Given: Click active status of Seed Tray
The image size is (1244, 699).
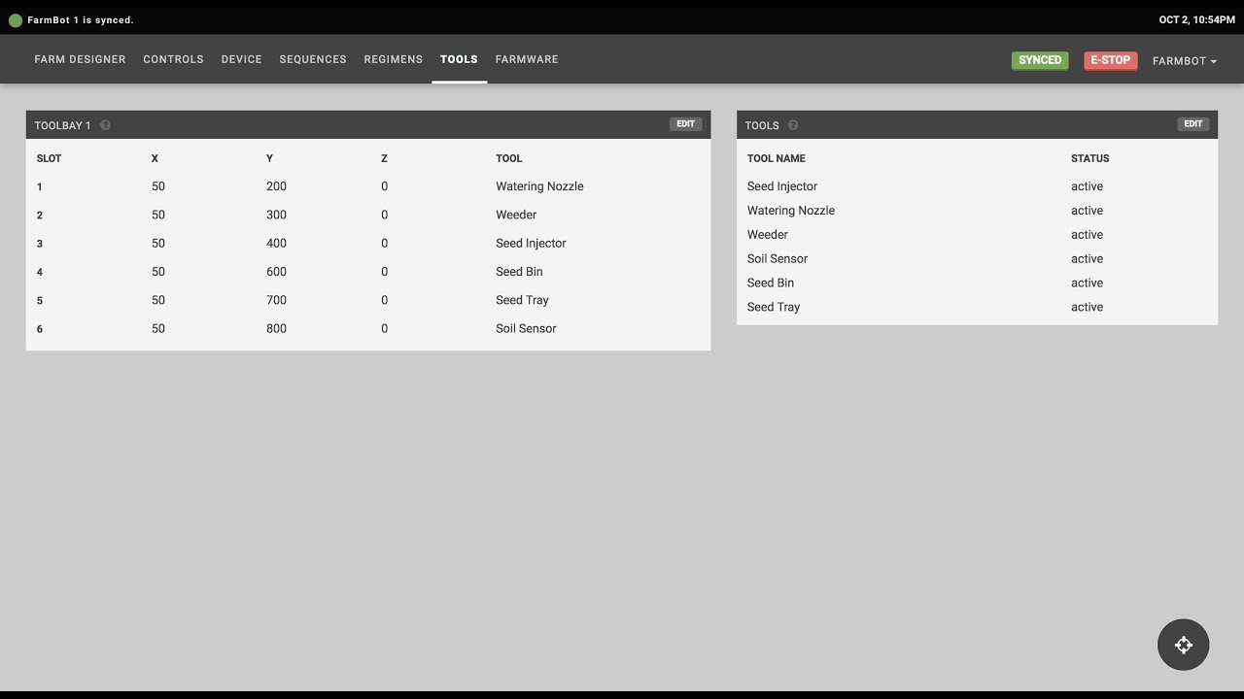Looking at the screenshot, I should (1087, 308).
